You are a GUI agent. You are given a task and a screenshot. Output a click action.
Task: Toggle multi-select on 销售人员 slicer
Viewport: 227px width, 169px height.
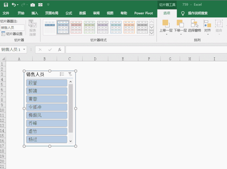[62, 74]
